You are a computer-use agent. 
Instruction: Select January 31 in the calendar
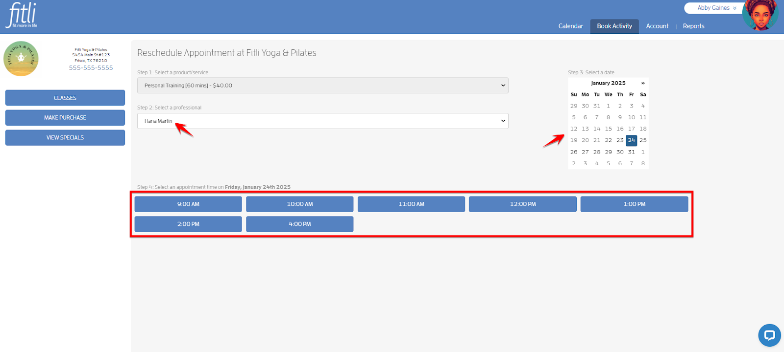click(x=632, y=152)
